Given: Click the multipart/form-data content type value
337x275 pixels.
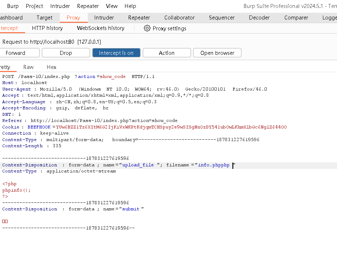Looking at the screenshot, I should [75, 140].
